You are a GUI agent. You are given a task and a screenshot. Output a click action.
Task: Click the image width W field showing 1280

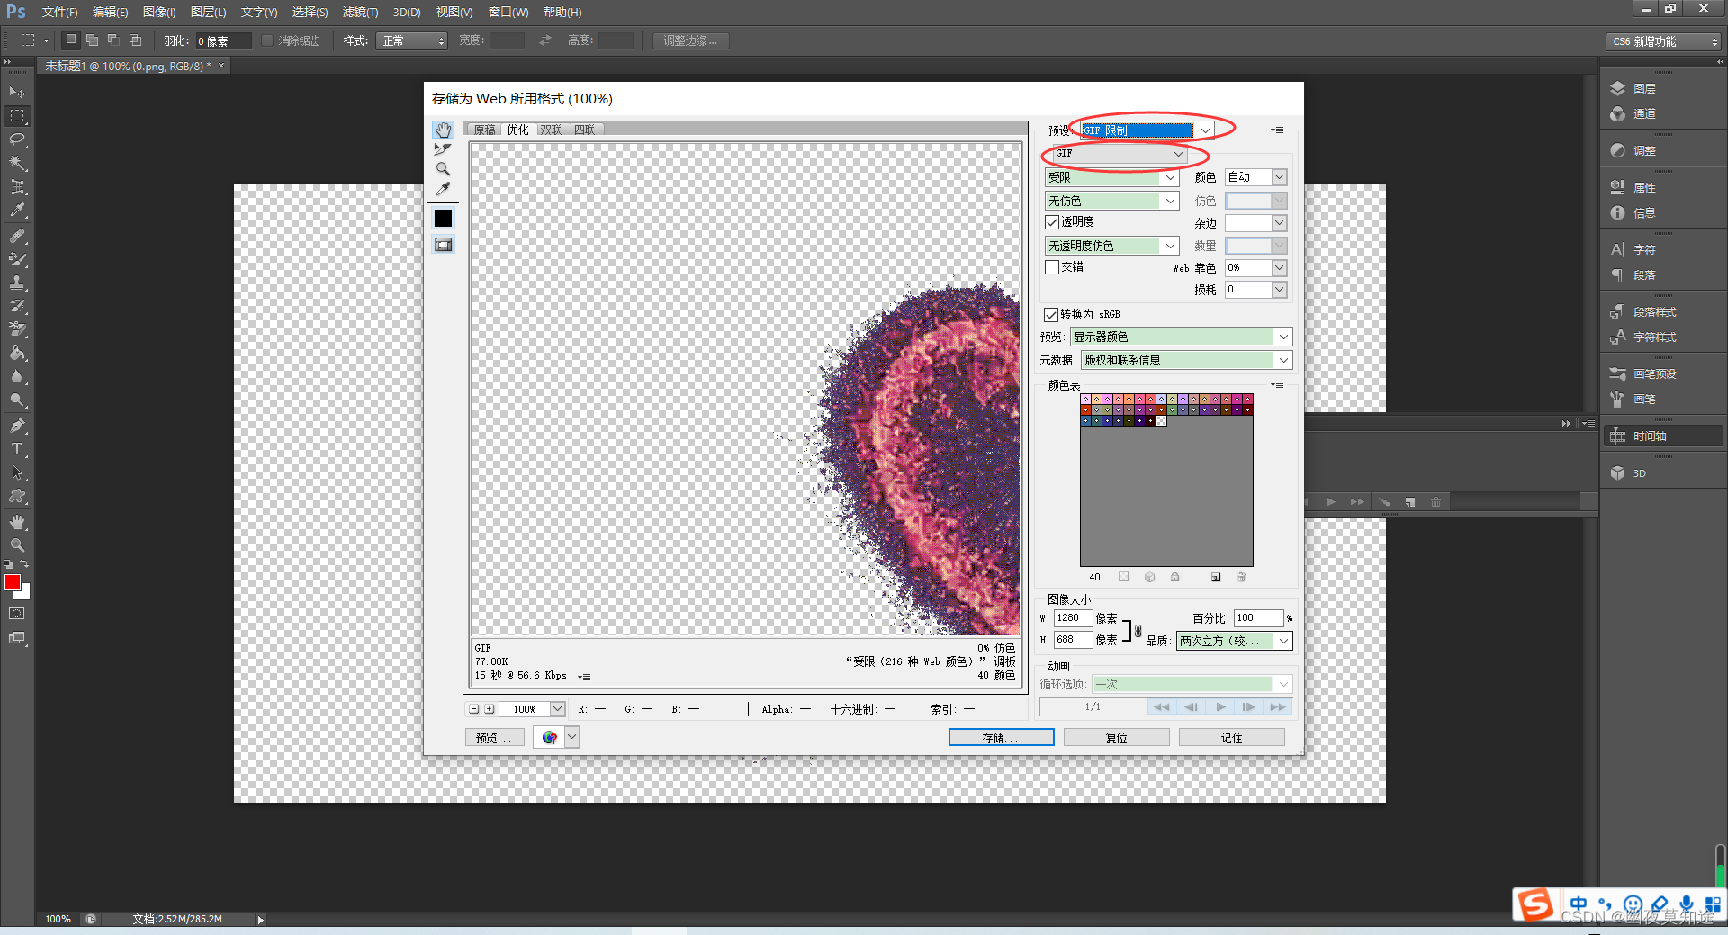(1073, 618)
